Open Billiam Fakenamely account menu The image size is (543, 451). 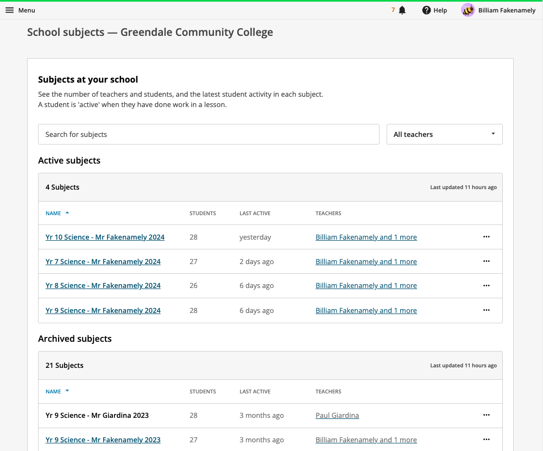click(507, 10)
